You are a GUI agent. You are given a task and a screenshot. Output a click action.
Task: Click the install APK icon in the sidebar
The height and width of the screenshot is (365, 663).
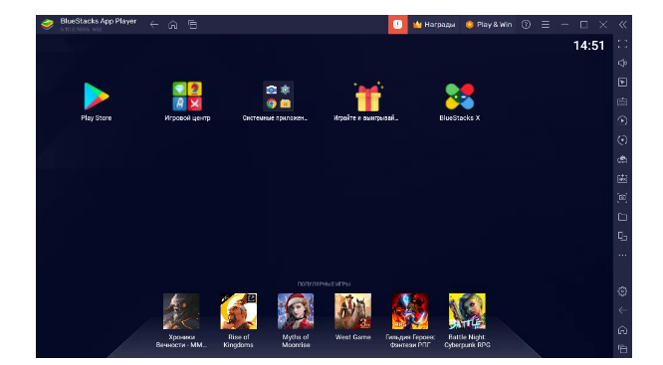coord(622,178)
